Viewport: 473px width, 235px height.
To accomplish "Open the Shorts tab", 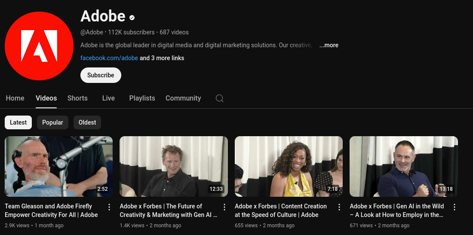I will [x=77, y=98].
